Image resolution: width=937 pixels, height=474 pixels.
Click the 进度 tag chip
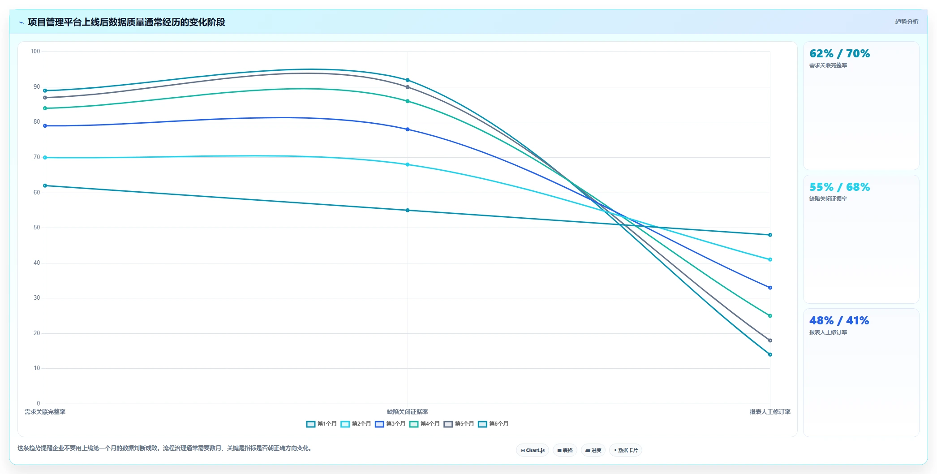593,450
